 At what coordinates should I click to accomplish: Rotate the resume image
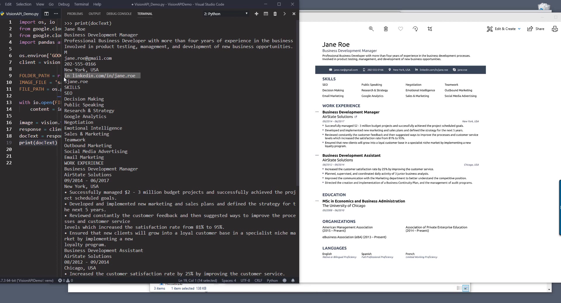415,29
